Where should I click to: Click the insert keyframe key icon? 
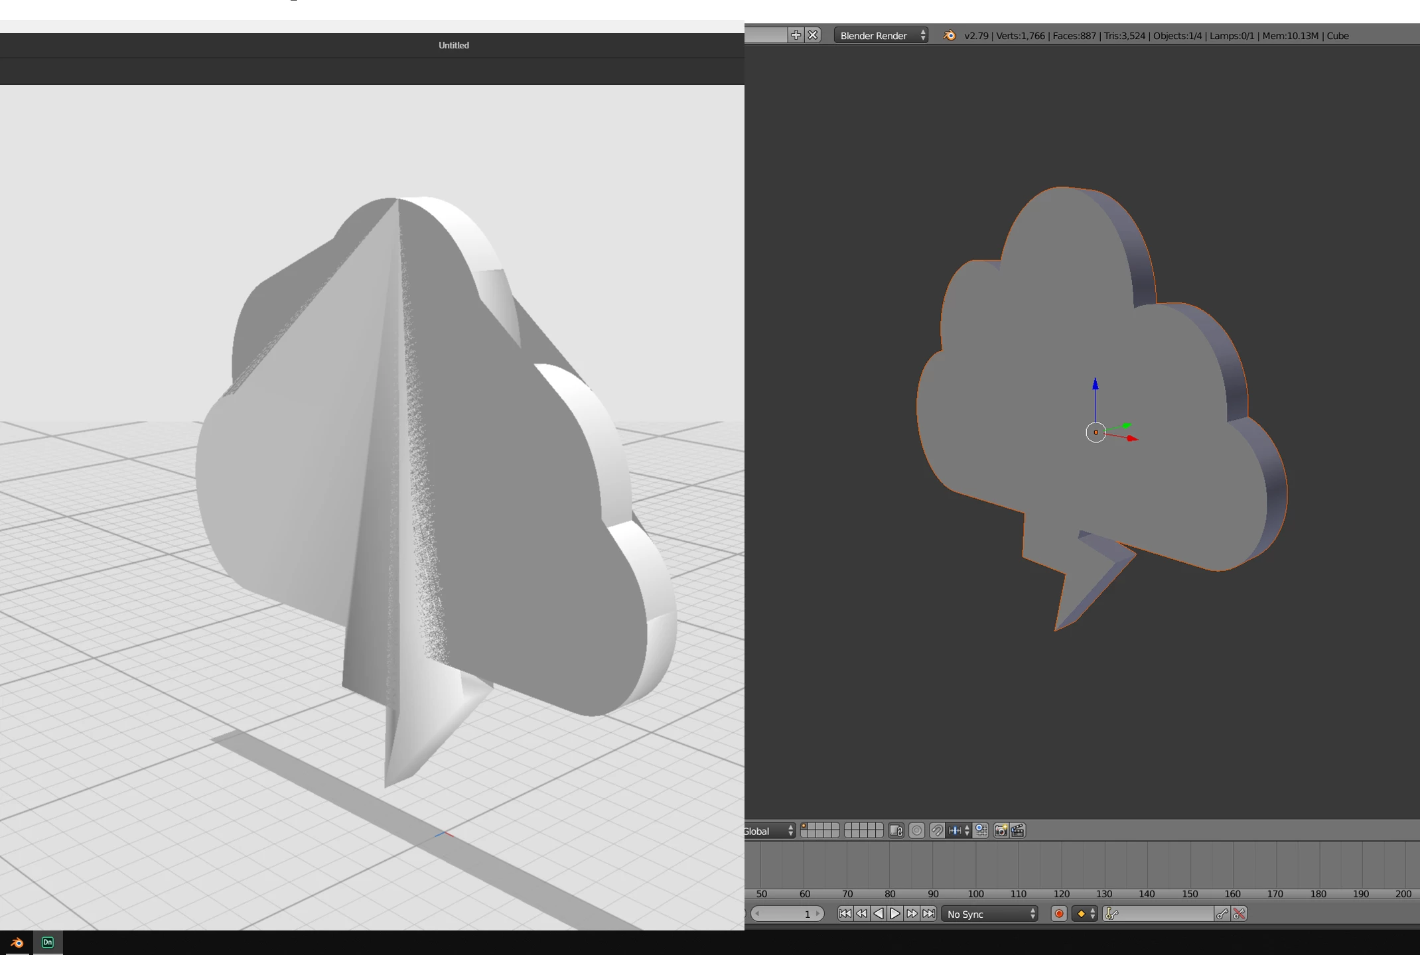1222,914
